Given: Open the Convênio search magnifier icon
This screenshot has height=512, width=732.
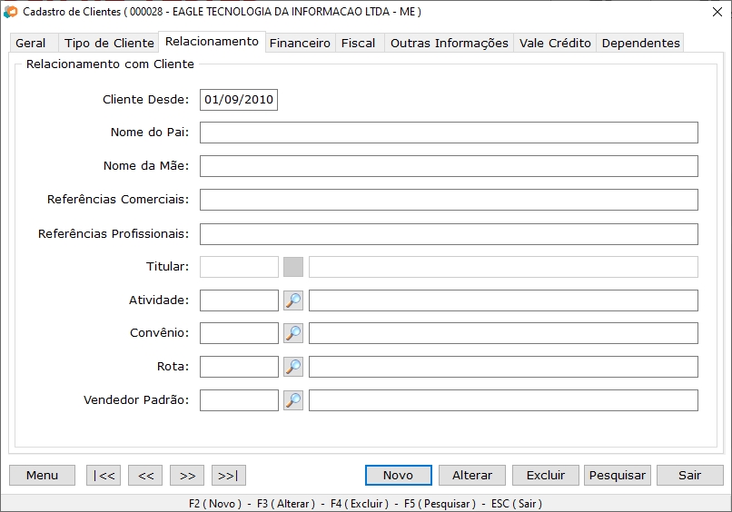Looking at the screenshot, I should tap(293, 333).
